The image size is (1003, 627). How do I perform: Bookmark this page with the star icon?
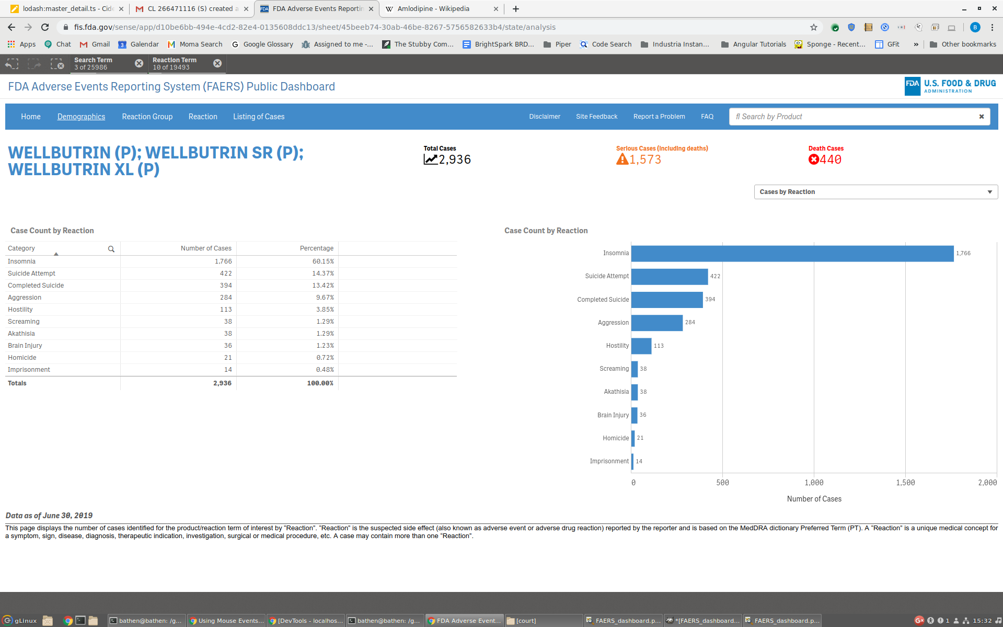tap(813, 27)
